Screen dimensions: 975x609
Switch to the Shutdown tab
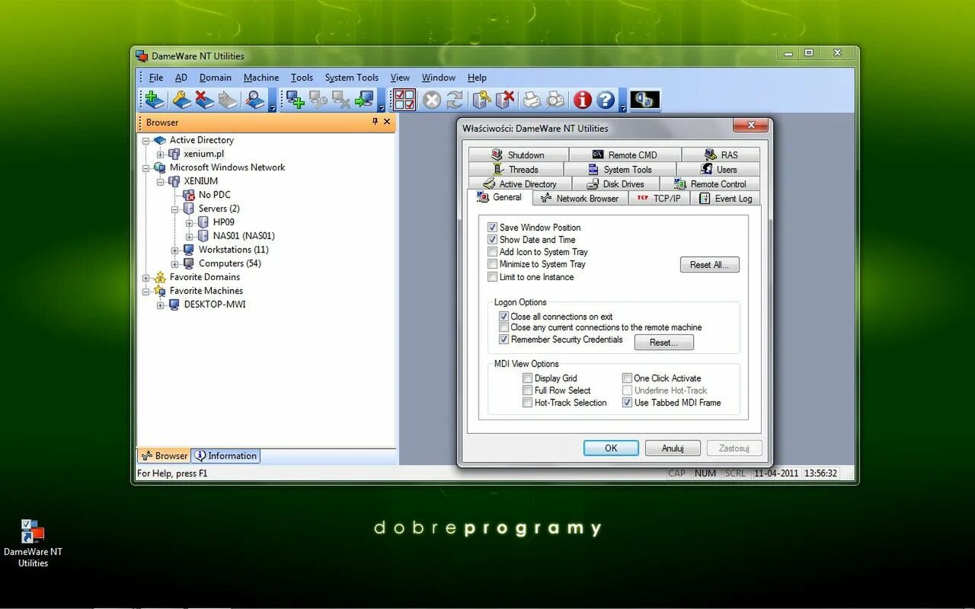(x=518, y=155)
